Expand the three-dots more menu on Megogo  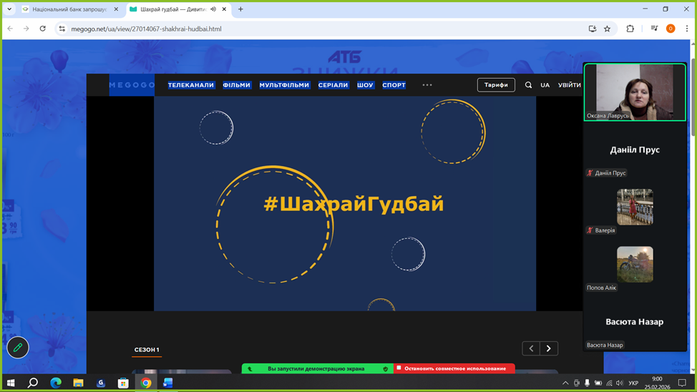[x=427, y=85]
